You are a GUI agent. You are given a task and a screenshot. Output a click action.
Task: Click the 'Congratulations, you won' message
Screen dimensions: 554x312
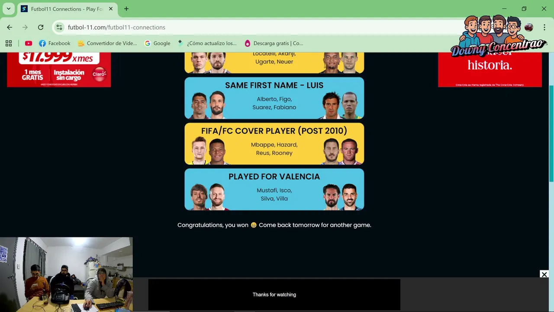pyautogui.click(x=274, y=225)
